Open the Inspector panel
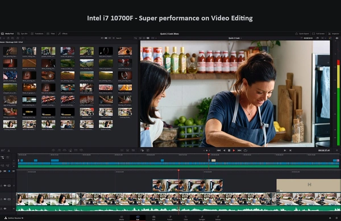The height and width of the screenshot is (221, 341). point(334,34)
